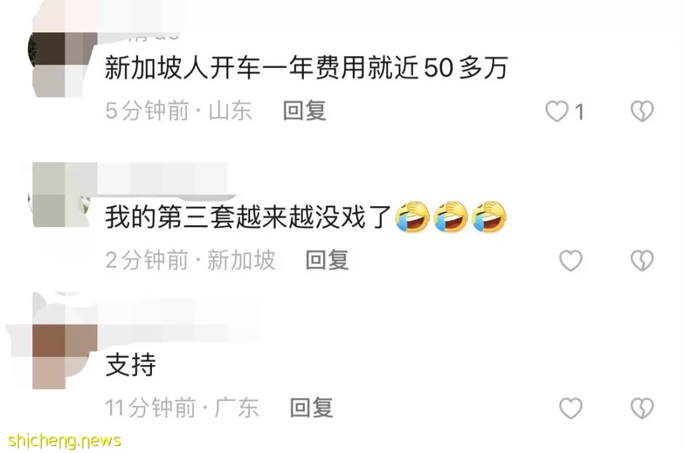Dislike the 新加坡人开车 comment with broken heart
This screenshot has height=453, width=684.
point(642,111)
